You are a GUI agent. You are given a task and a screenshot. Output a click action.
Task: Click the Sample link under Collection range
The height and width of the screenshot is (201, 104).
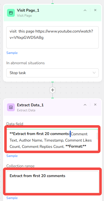click(12, 198)
